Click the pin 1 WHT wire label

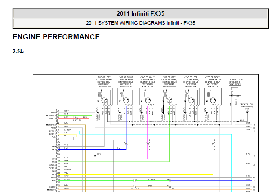click(67, 111)
